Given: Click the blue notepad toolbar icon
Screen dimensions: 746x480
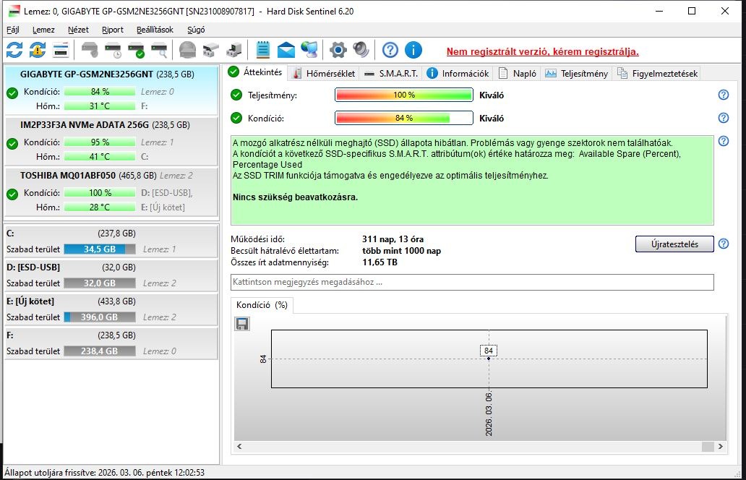Looking at the screenshot, I should tap(262, 50).
